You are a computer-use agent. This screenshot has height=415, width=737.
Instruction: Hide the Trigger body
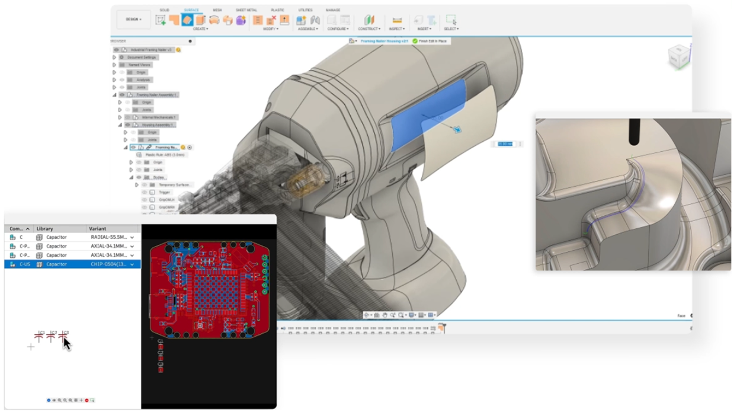coord(145,192)
